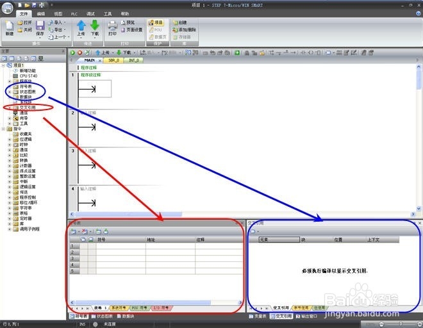Click the add symbol table icon
The image size is (423, 328).
click(x=73, y=232)
